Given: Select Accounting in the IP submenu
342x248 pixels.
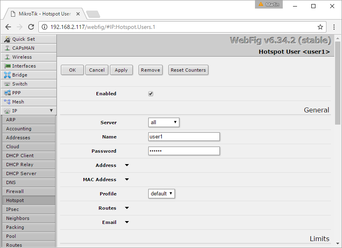Looking at the screenshot, I should coord(29,129).
